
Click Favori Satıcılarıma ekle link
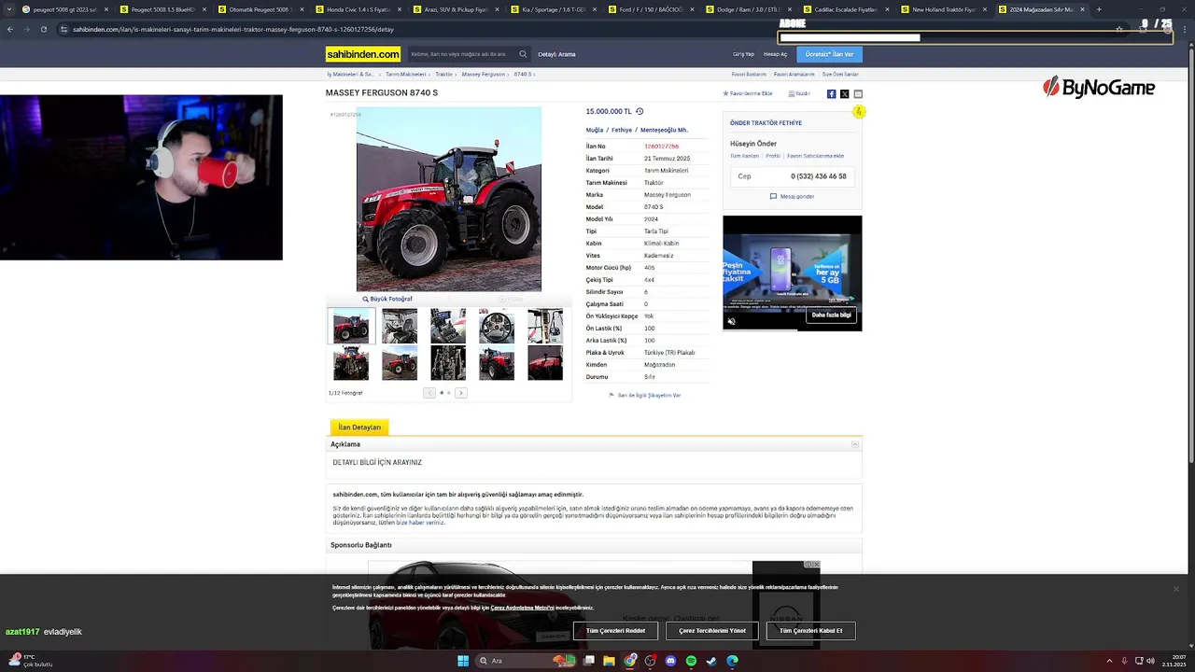[815, 156]
